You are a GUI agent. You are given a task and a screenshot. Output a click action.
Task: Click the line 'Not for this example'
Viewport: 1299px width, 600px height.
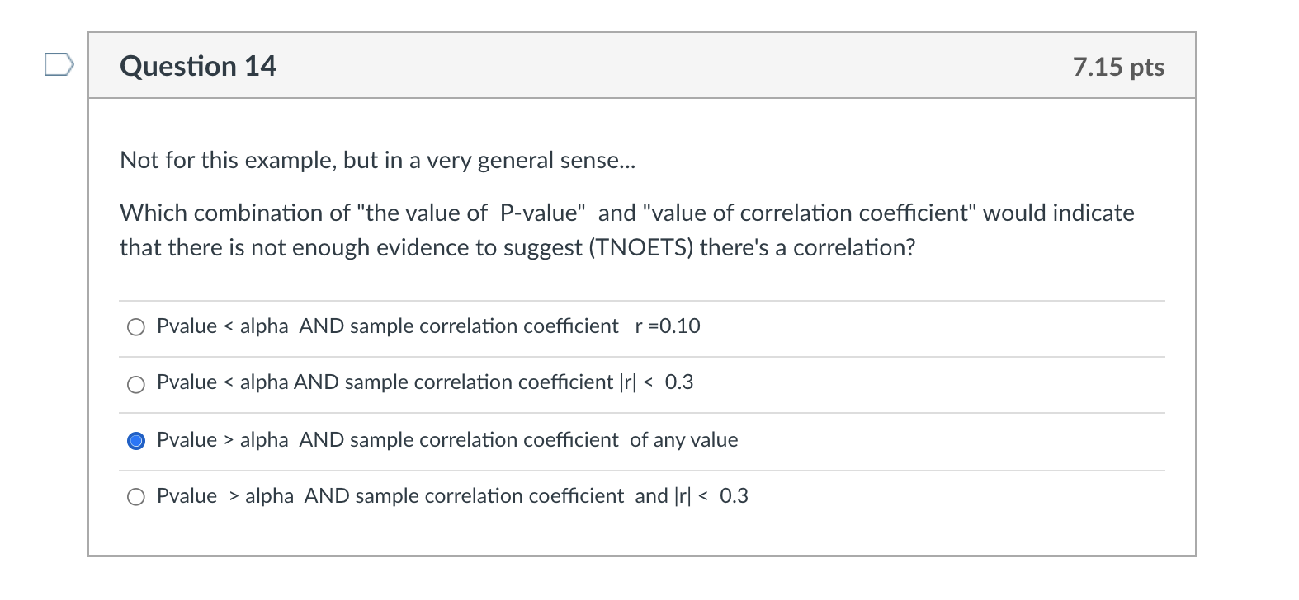(377, 160)
